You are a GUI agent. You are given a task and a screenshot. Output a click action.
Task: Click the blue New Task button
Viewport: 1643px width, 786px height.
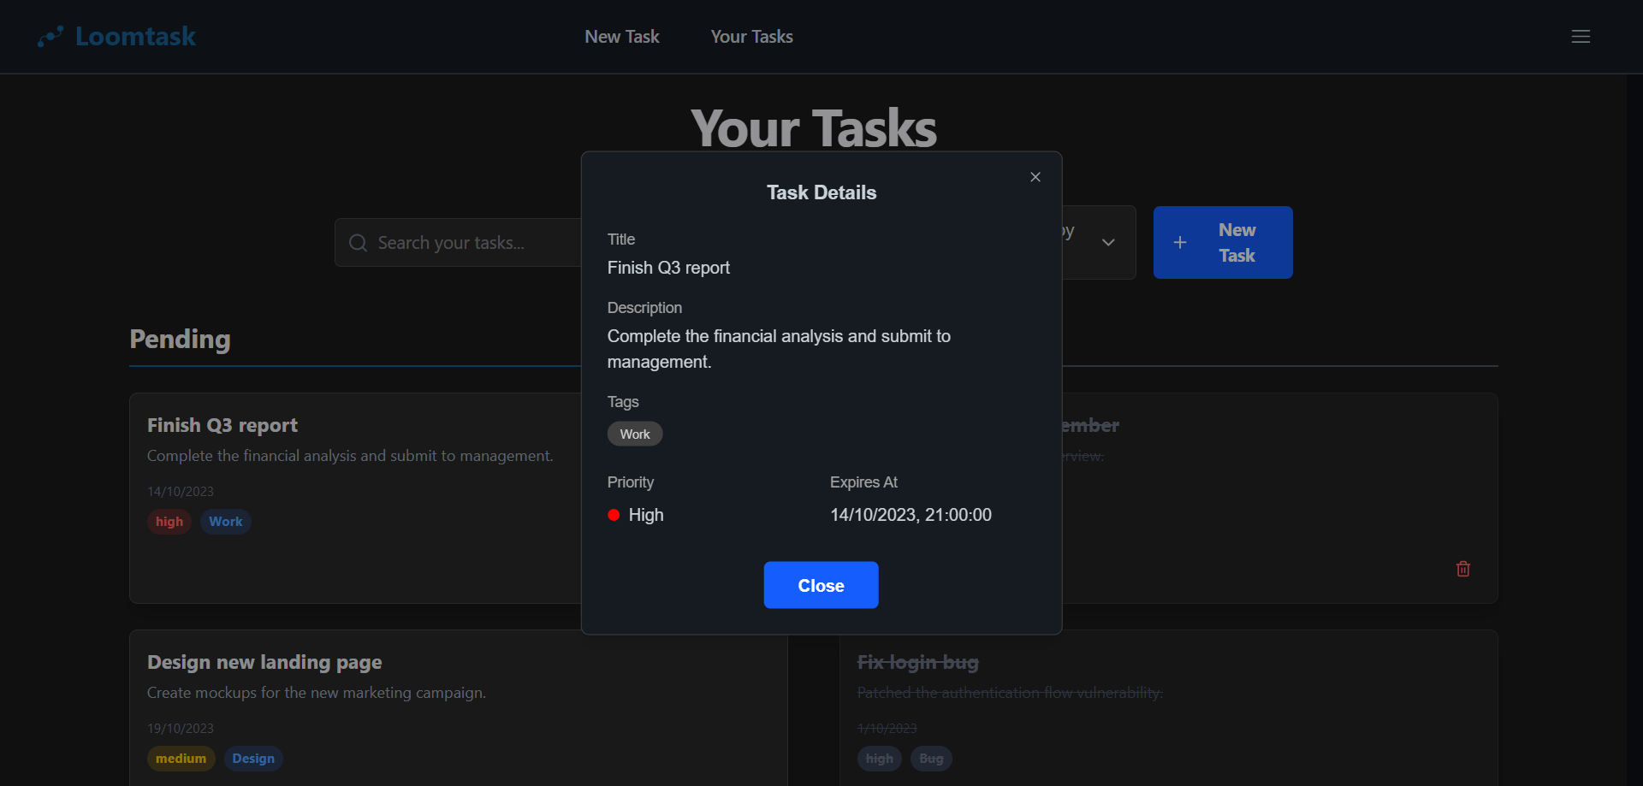click(x=1223, y=243)
